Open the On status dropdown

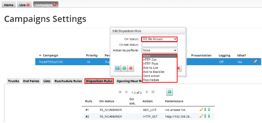tap(160, 39)
